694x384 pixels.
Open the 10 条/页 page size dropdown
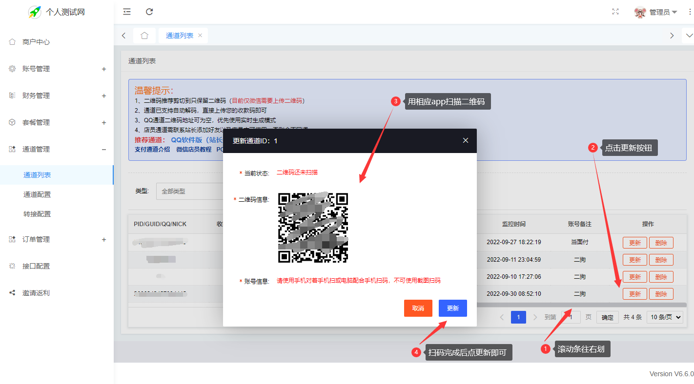click(665, 317)
